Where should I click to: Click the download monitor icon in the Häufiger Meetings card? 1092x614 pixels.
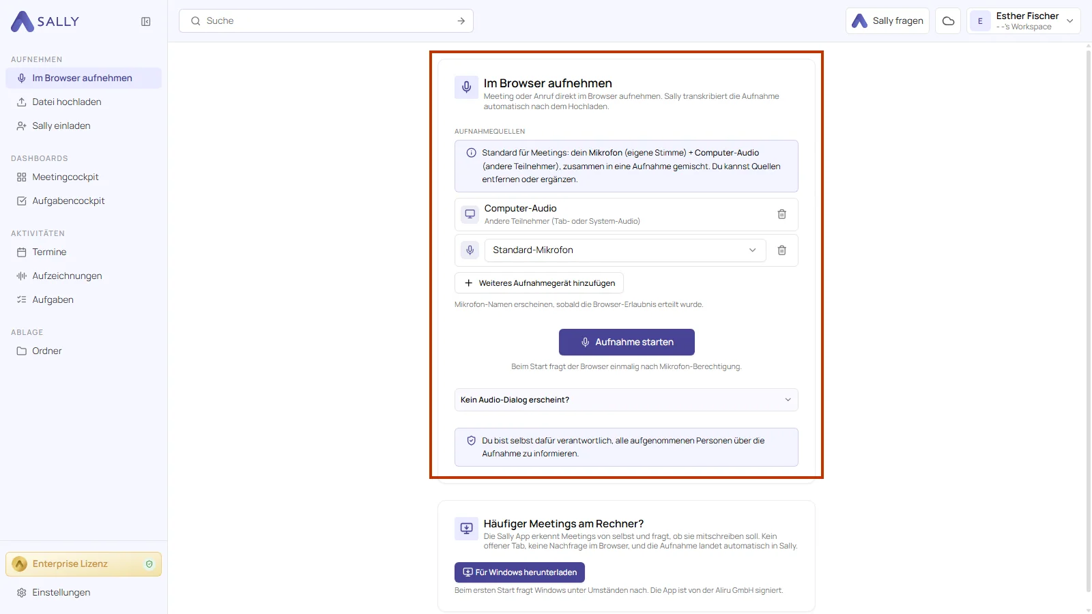coord(467,528)
